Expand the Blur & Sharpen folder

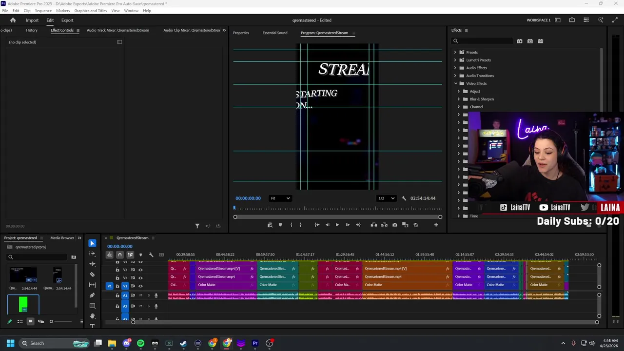coord(459,99)
